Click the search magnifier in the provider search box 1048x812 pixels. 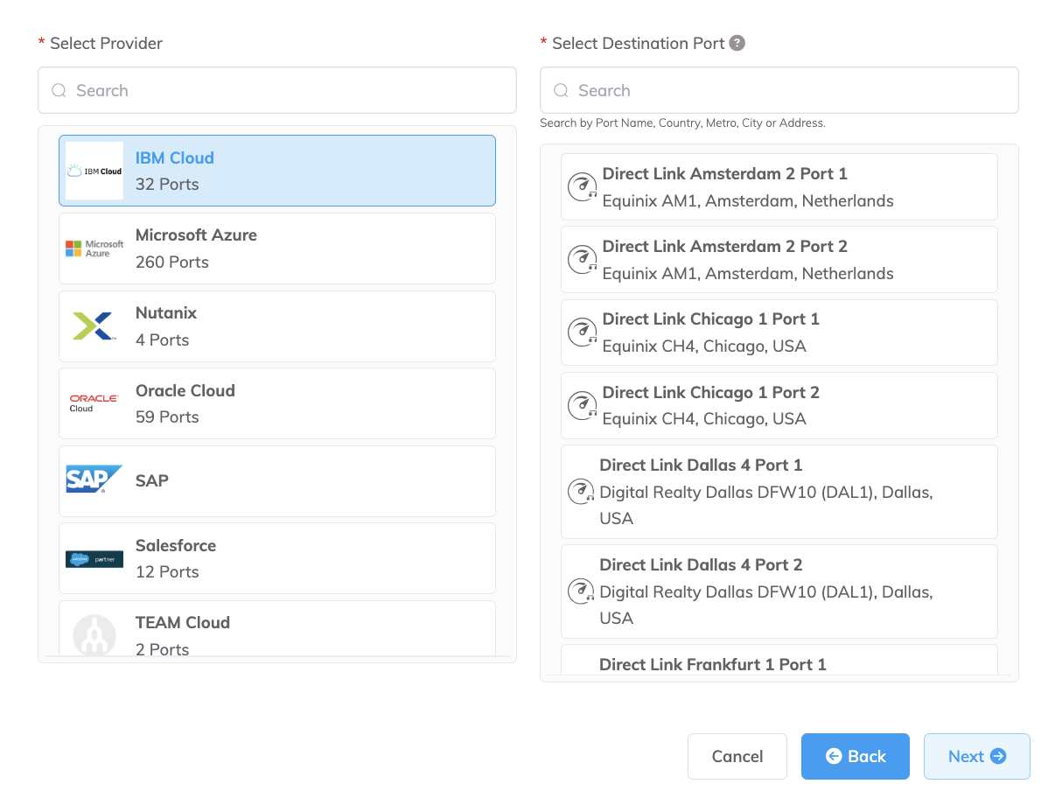tap(59, 90)
